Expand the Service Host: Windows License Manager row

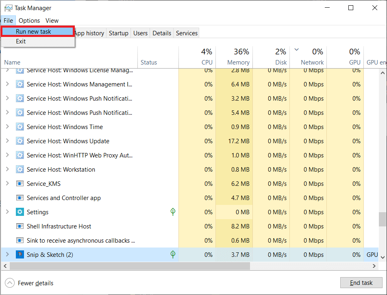(x=7, y=70)
